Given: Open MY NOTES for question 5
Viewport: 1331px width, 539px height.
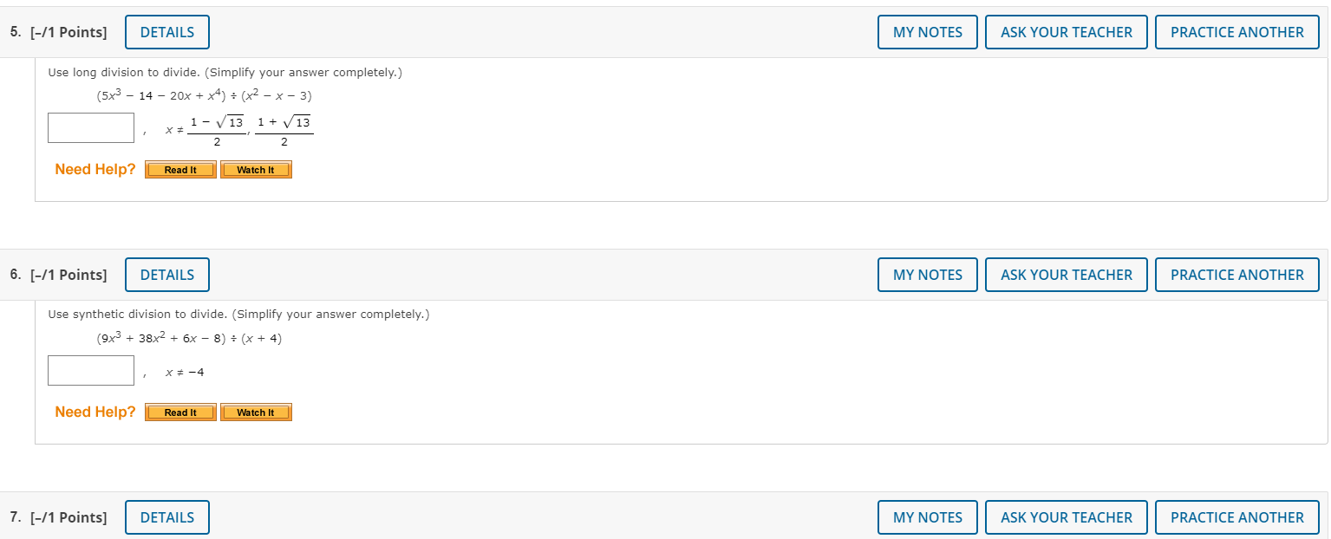Looking at the screenshot, I should tap(928, 32).
